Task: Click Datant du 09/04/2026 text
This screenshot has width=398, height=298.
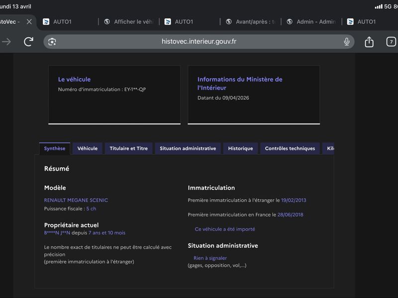Action: click(x=223, y=98)
